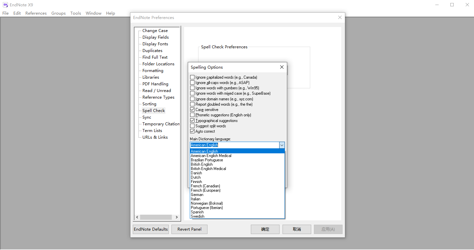The height and width of the screenshot is (250, 474).
Task: Enable Ignore all-caps words checkbox
Action: click(x=192, y=83)
